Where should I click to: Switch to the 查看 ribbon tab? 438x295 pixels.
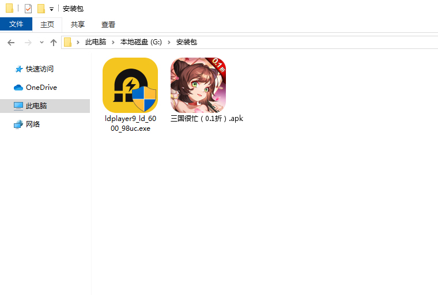(x=108, y=25)
